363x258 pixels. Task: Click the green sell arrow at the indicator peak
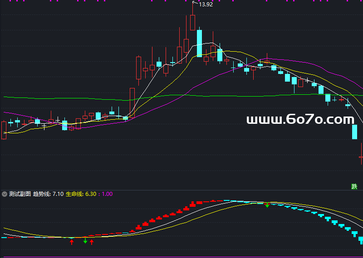coord(267,205)
